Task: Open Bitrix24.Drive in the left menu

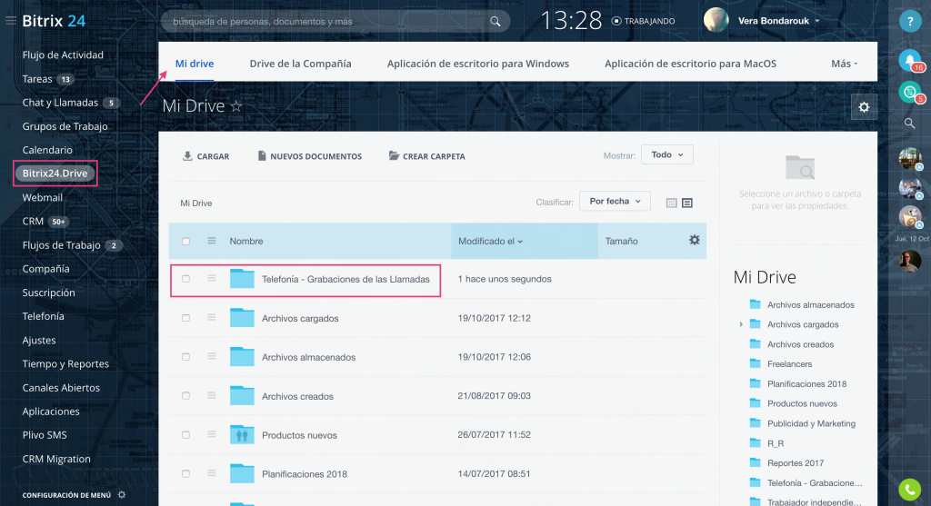Action: tap(55, 174)
